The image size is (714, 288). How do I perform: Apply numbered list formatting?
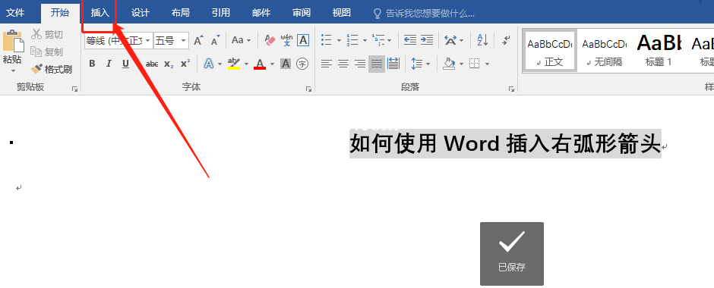pyautogui.click(x=352, y=40)
